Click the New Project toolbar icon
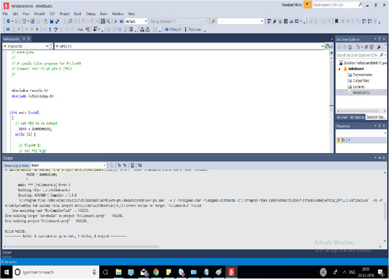The width and height of the screenshot is (391, 279). [23, 22]
